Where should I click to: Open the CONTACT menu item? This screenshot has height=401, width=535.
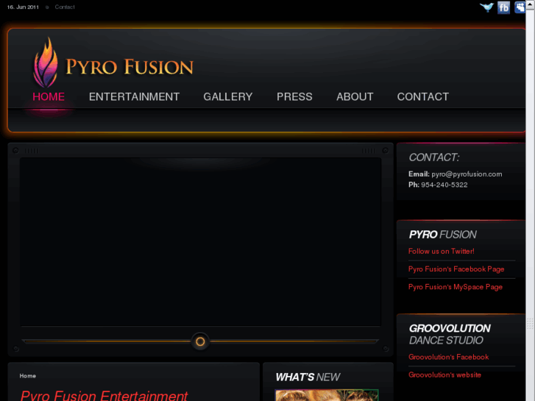click(422, 97)
